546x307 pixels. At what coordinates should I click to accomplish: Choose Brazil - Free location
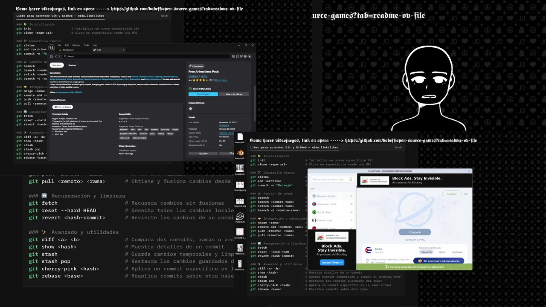click(332, 212)
